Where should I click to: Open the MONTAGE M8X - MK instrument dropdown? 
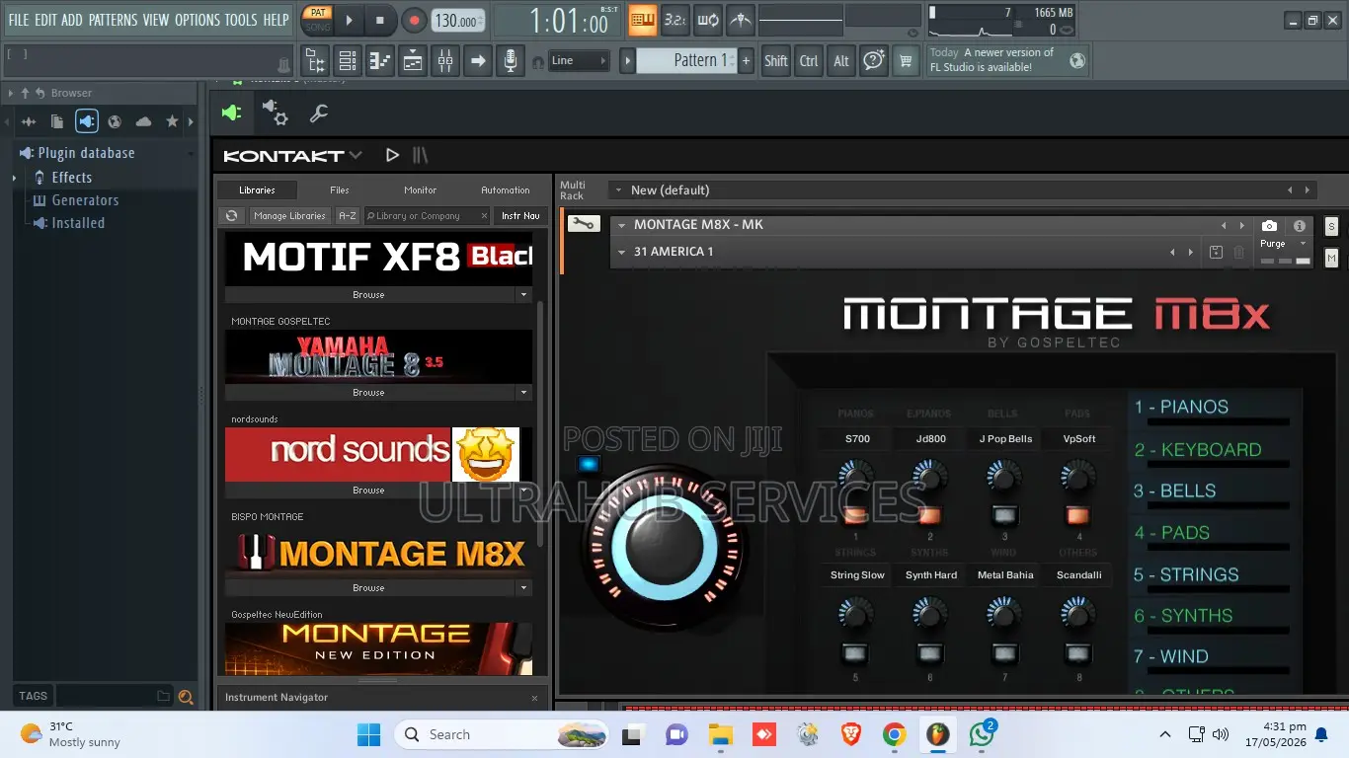pos(620,225)
